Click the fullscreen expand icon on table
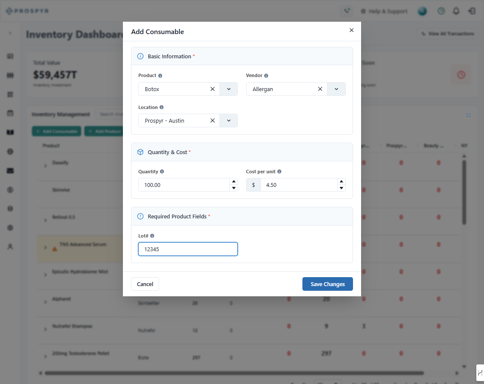484x384 pixels. pos(468,115)
